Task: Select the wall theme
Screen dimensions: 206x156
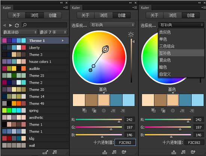Action: click(35, 146)
